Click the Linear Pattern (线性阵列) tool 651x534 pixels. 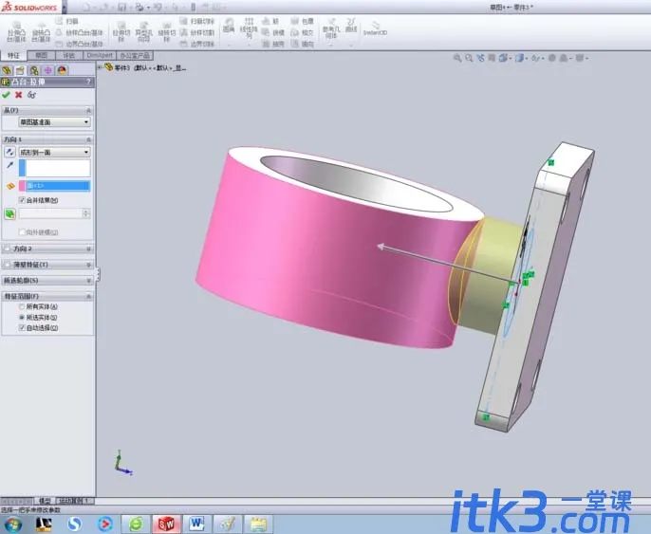(249, 28)
